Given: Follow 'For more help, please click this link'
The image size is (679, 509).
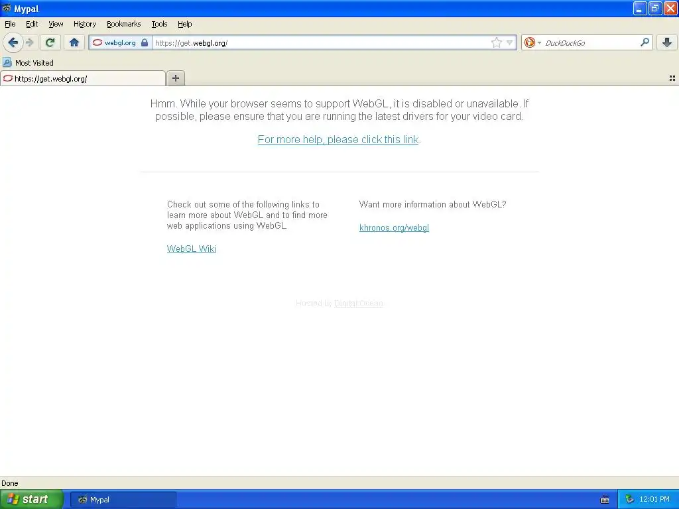Looking at the screenshot, I should pyautogui.click(x=338, y=139).
